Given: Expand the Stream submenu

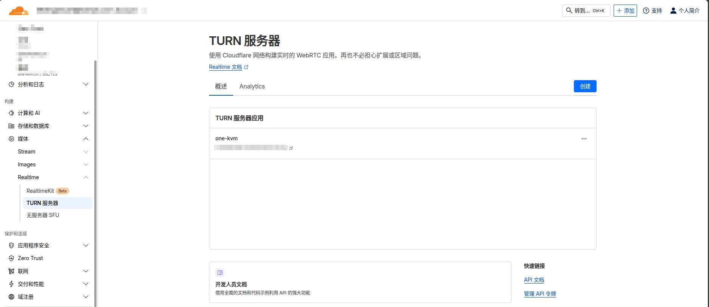Looking at the screenshot, I should click(86, 152).
